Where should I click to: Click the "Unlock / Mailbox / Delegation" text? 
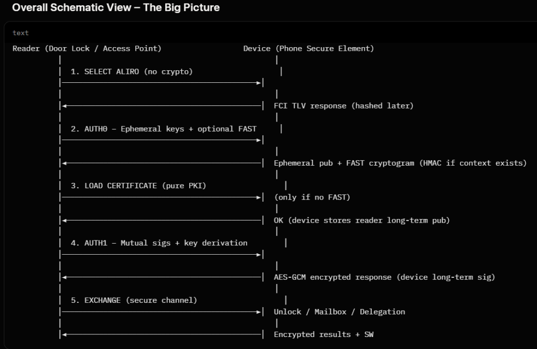click(339, 312)
